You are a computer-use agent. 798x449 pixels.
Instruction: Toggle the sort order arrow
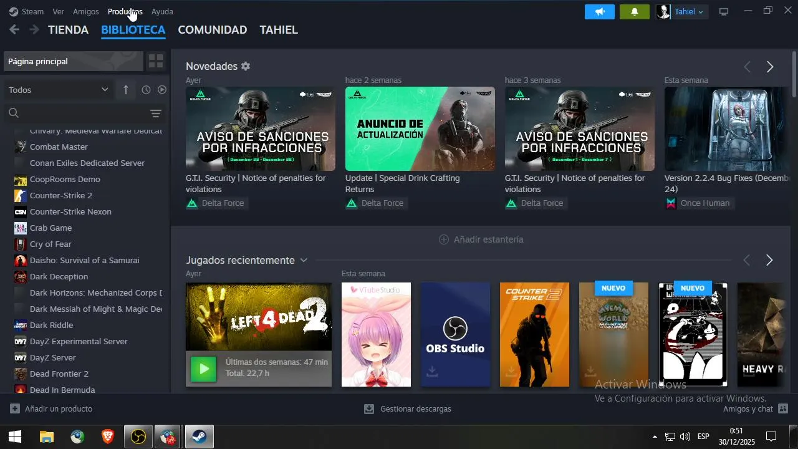[125, 90]
